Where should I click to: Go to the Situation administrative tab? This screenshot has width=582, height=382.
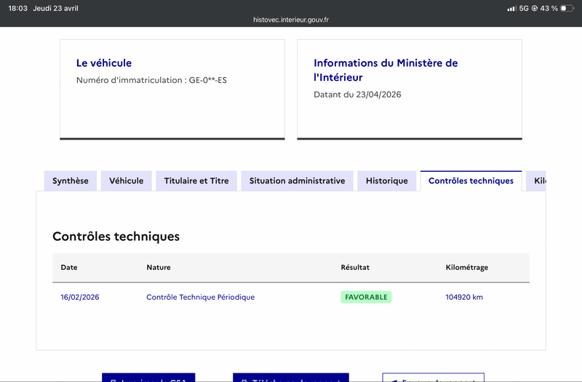(x=297, y=181)
